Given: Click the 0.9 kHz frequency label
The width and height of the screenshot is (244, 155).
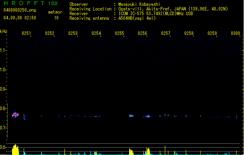Looking at the screenshot, I should coord(3,89).
